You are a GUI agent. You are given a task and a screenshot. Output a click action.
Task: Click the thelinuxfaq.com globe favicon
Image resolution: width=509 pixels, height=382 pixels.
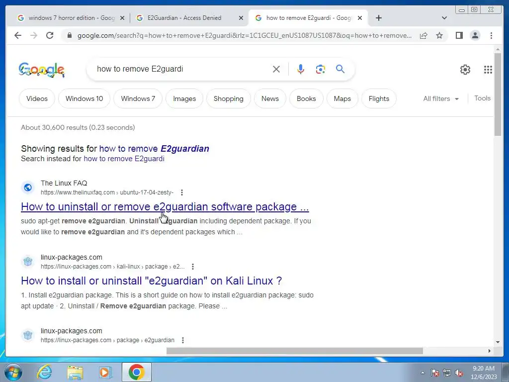(28, 188)
